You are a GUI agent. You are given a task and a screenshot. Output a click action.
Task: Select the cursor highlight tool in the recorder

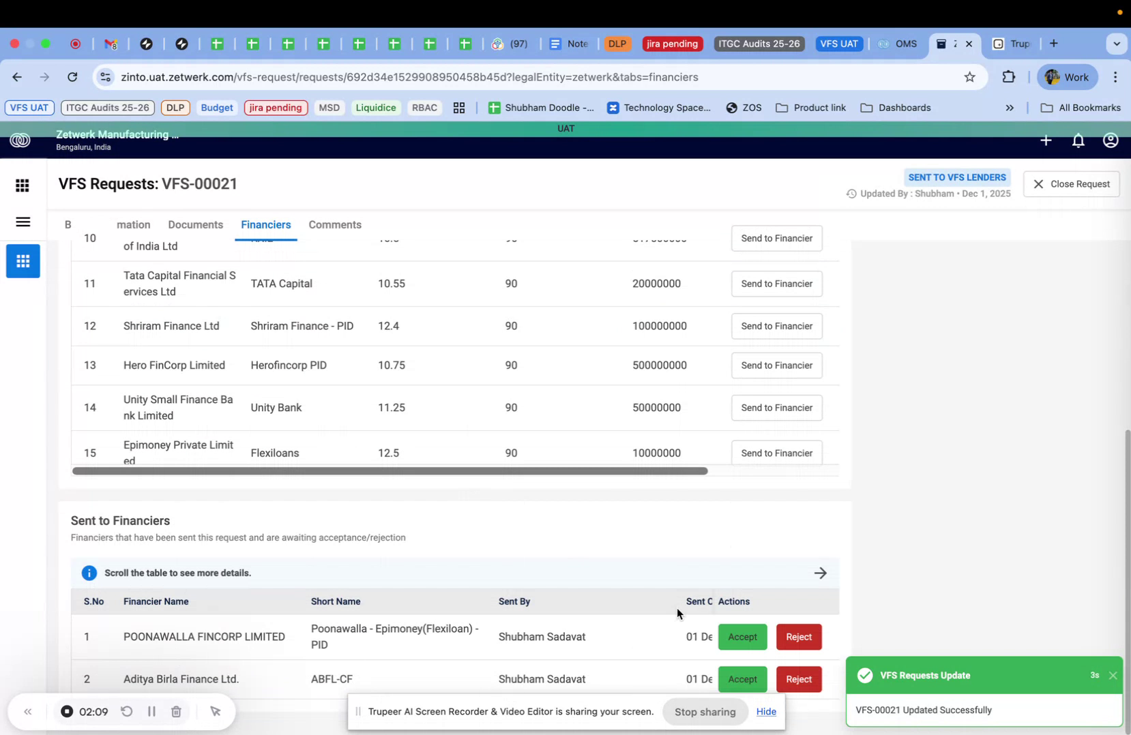(x=216, y=711)
